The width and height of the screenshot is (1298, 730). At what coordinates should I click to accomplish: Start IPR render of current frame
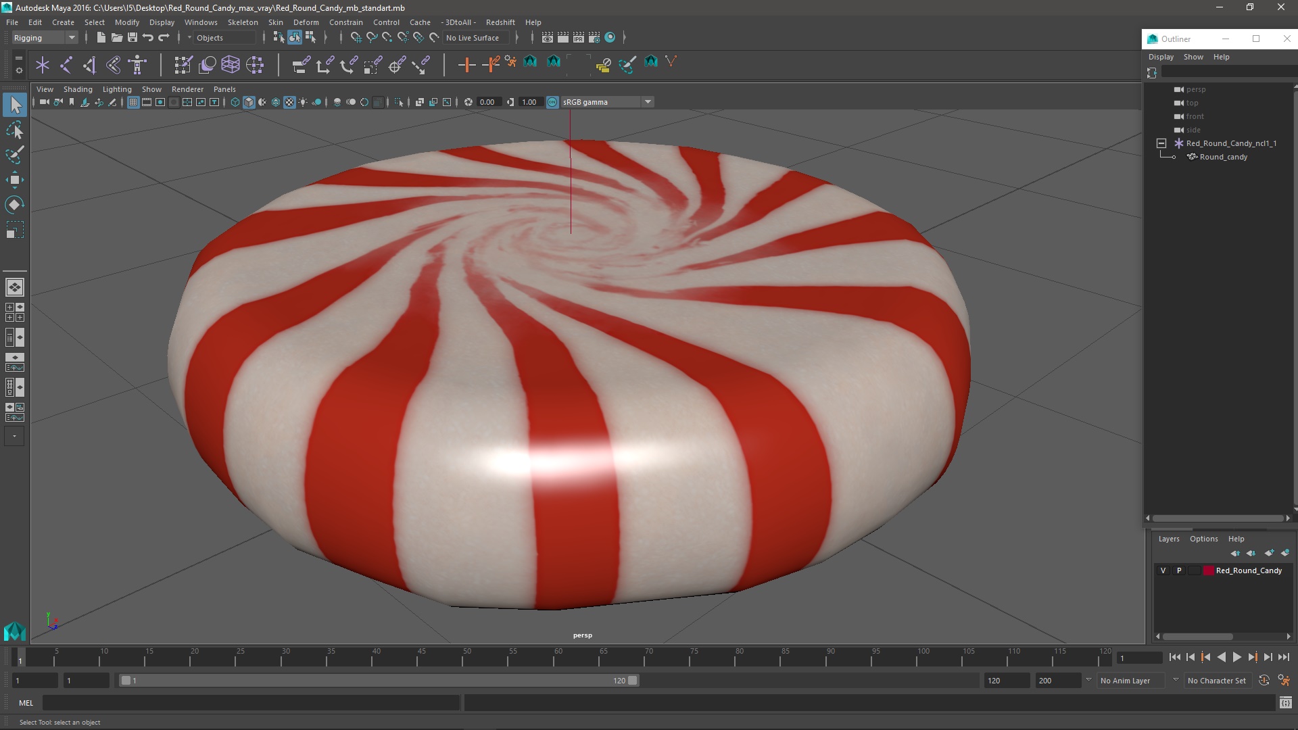click(579, 38)
